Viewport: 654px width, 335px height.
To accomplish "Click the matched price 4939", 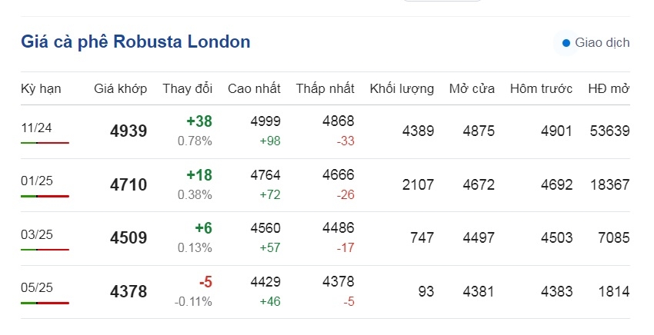I will (x=128, y=131).
